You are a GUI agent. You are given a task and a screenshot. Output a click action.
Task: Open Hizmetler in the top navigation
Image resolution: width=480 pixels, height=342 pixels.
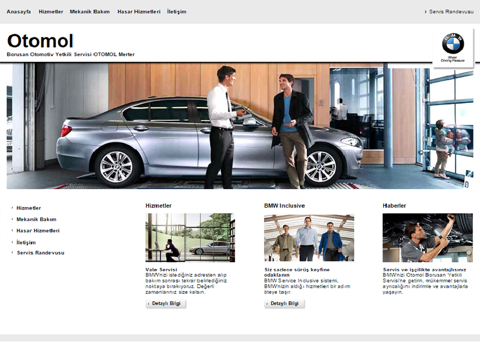51,12
